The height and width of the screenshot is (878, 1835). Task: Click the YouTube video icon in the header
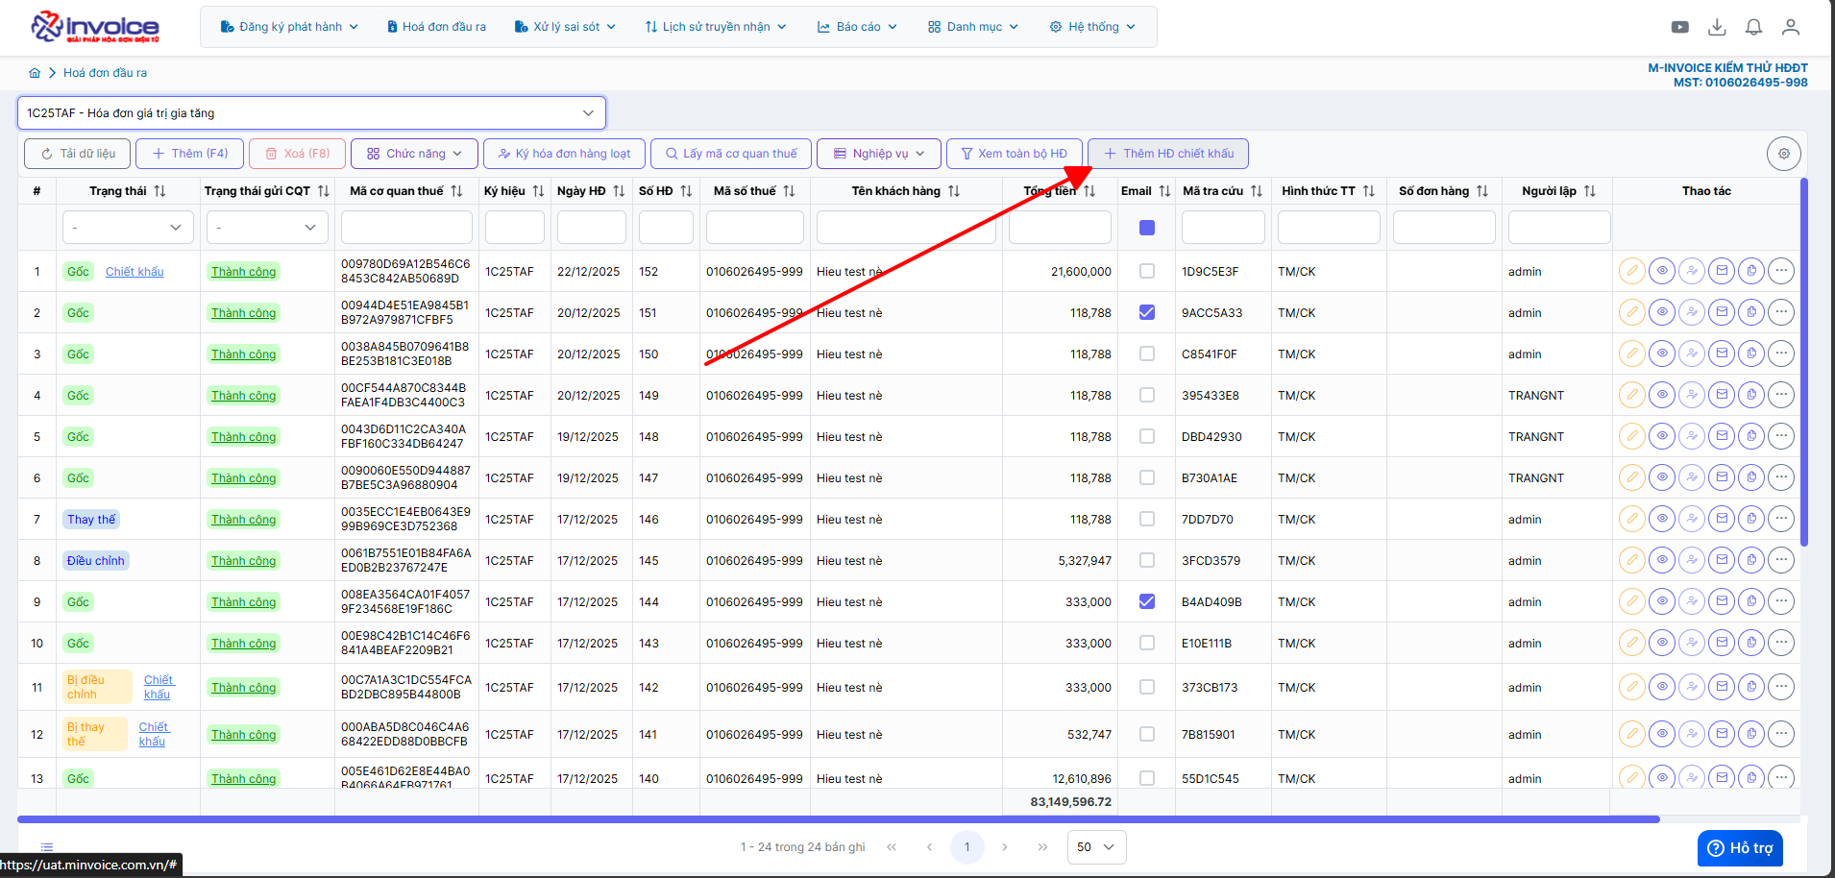click(1679, 27)
